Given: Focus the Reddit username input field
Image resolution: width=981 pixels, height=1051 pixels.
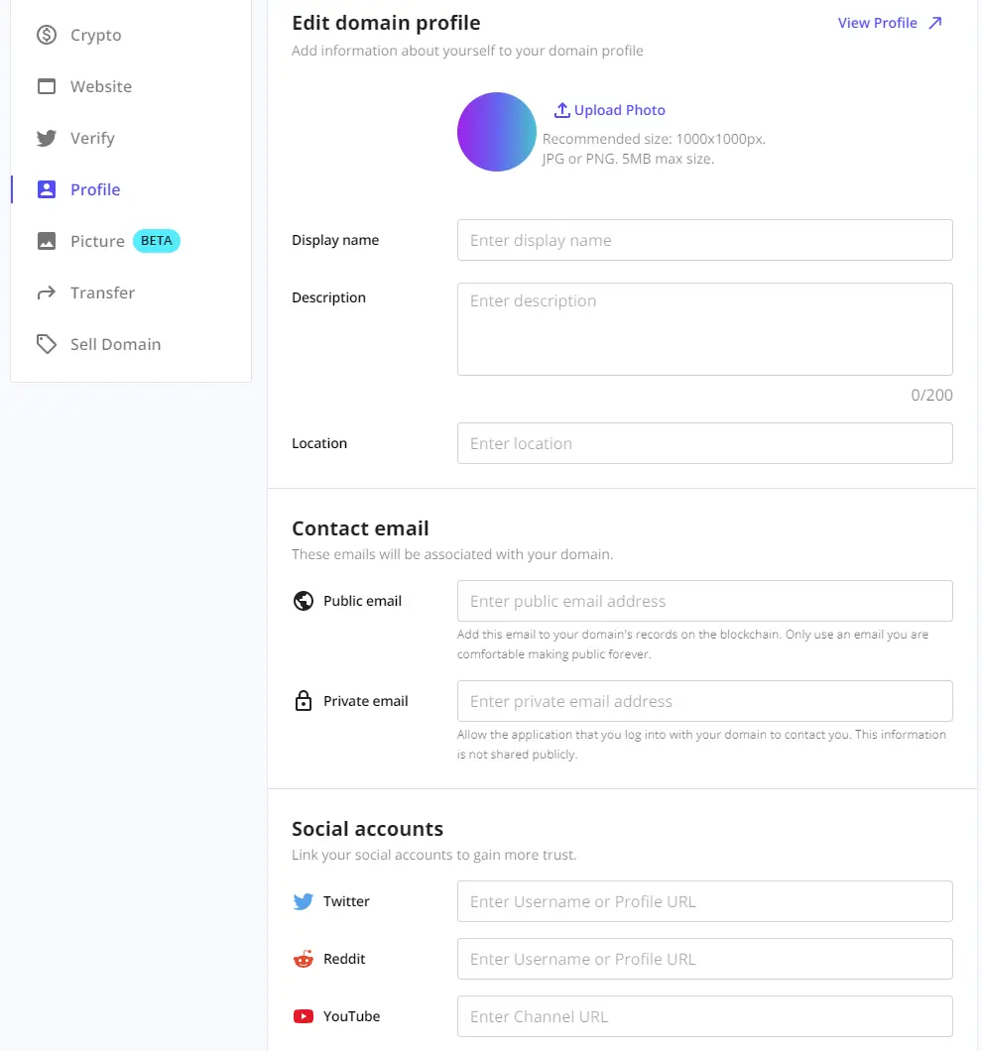Looking at the screenshot, I should pyautogui.click(x=704, y=959).
